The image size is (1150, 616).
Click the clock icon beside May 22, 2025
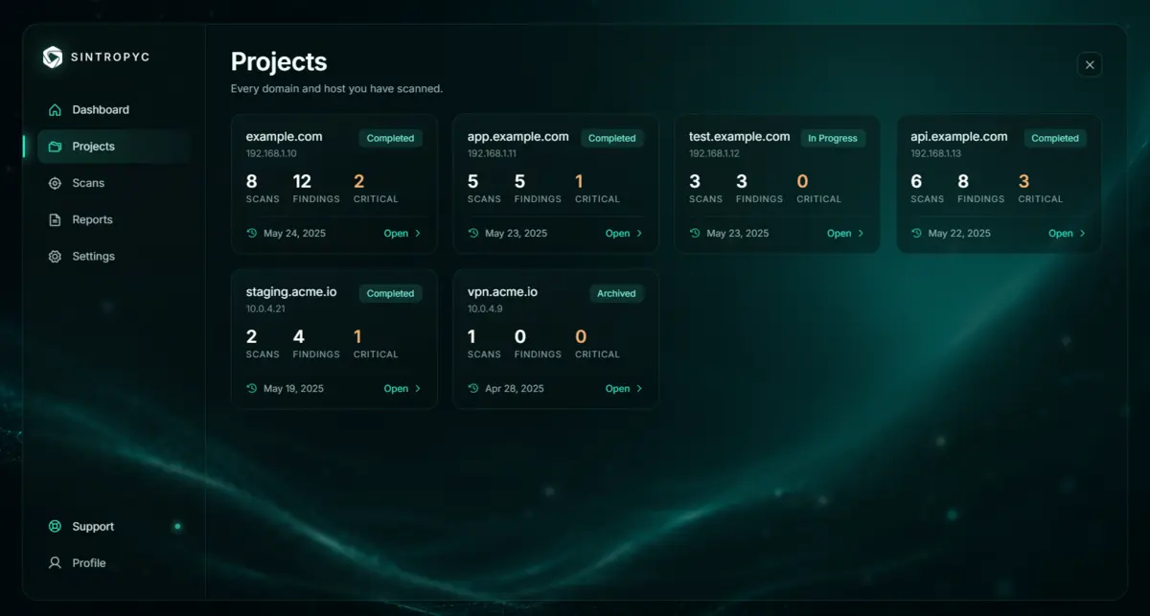point(916,233)
